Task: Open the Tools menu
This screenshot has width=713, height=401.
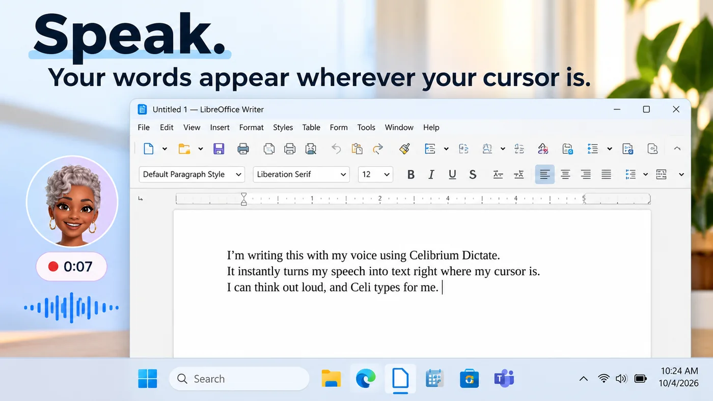Action: [x=366, y=127]
